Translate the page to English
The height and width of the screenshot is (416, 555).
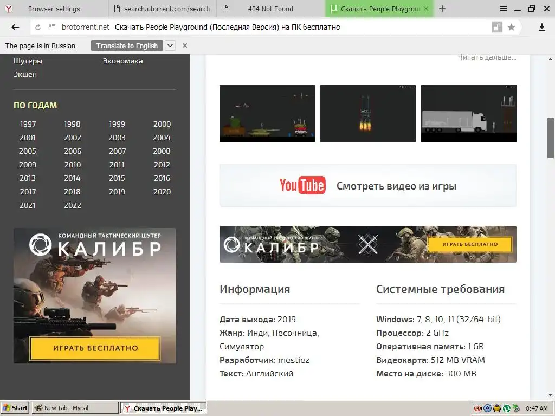pyautogui.click(x=127, y=45)
